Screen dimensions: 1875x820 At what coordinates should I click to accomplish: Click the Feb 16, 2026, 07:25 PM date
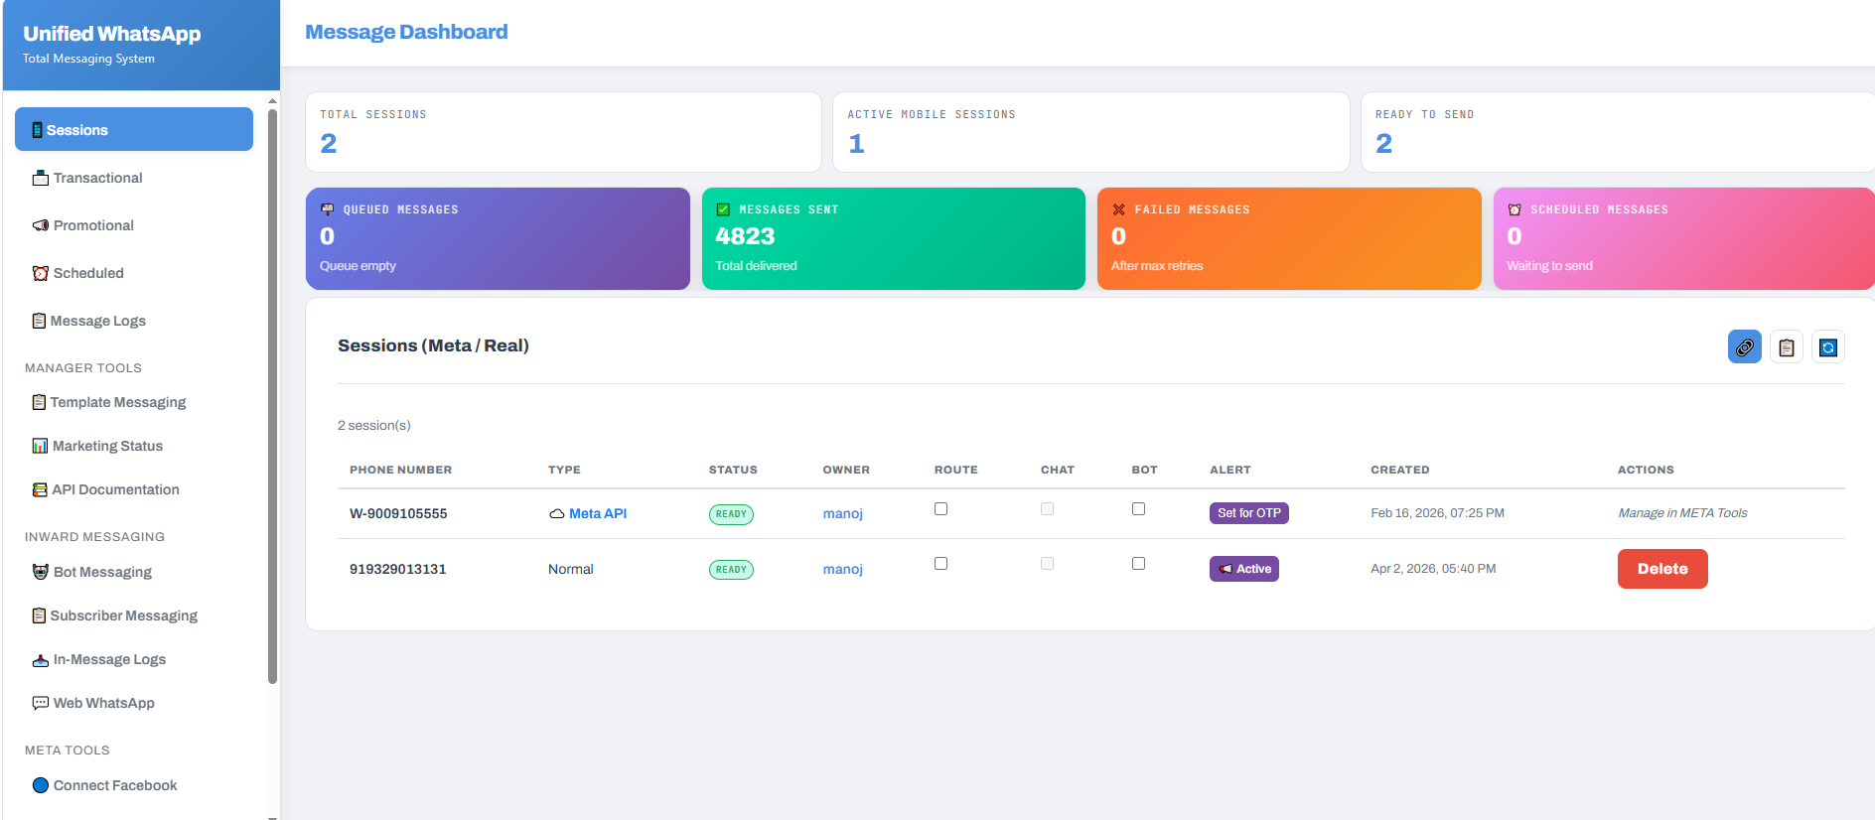click(1437, 513)
